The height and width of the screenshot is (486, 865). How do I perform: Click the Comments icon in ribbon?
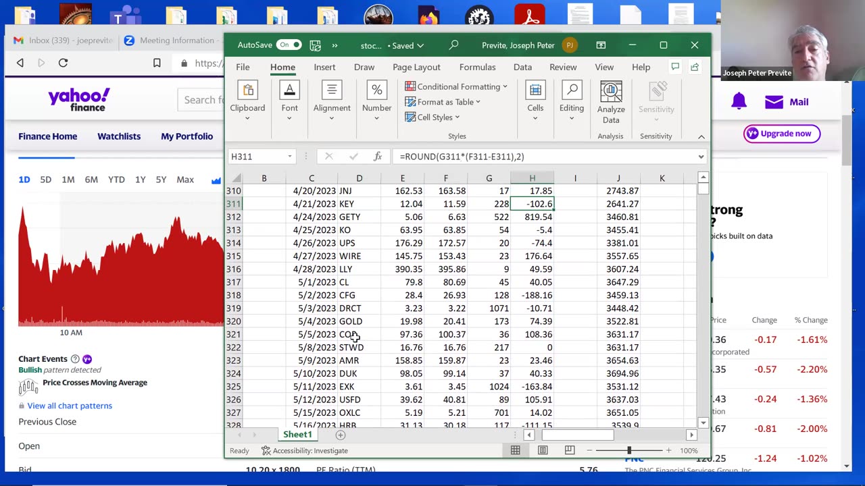[674, 67]
